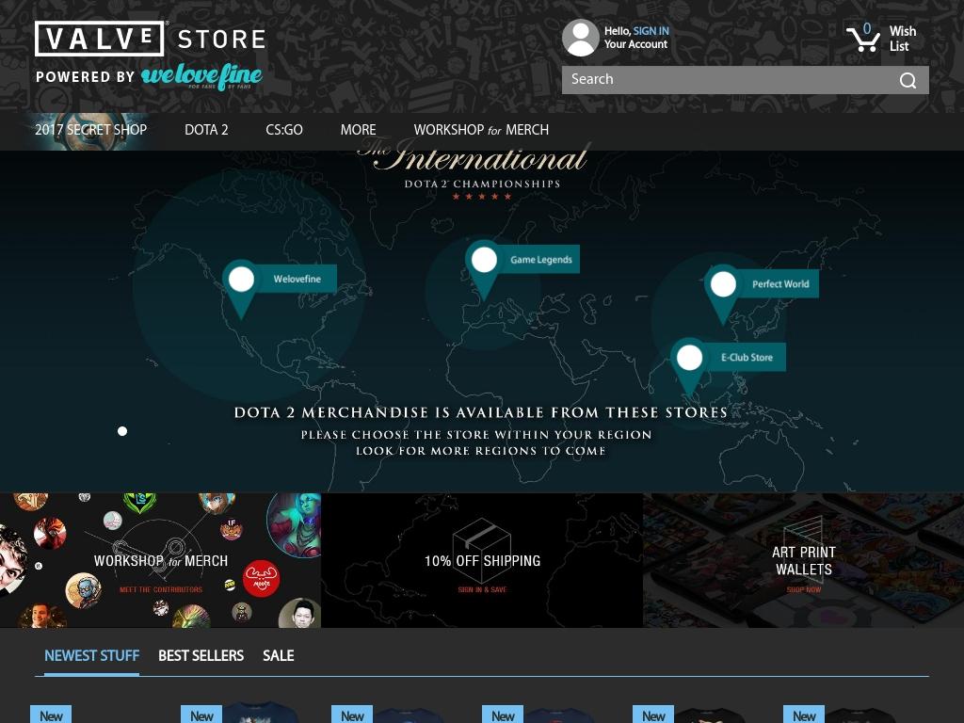Image resolution: width=964 pixels, height=723 pixels.
Task: Click the Sign In link
Action: coord(651,31)
